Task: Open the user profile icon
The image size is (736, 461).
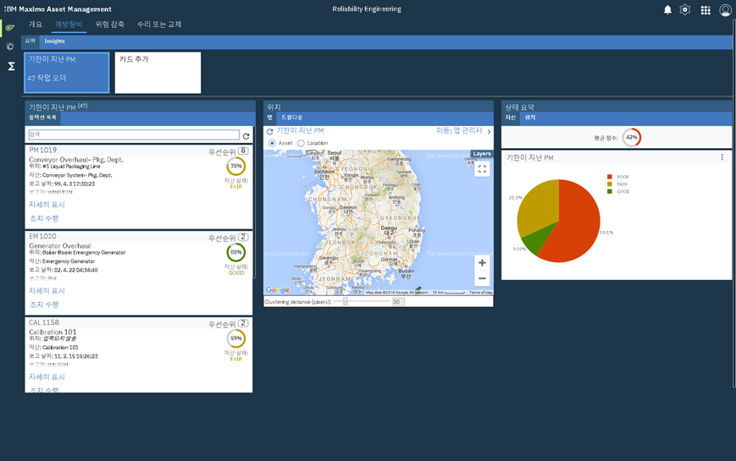Action: (x=725, y=10)
